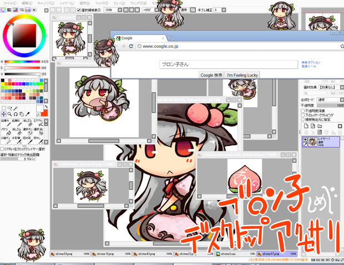344x265 pixels.
Task: Open ファイル(F) menu
Action: click(9, 3)
